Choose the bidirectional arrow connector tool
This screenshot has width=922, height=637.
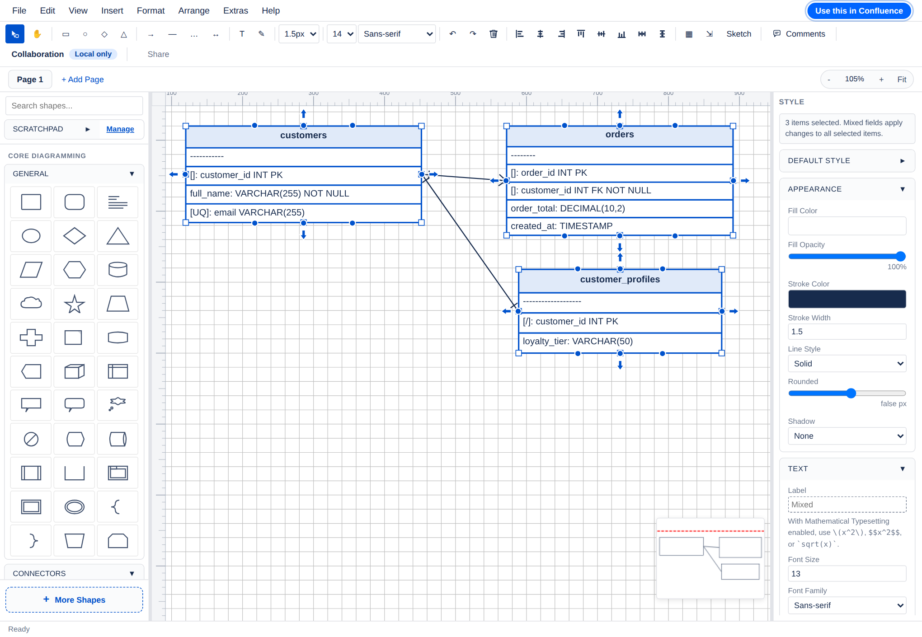tap(216, 34)
